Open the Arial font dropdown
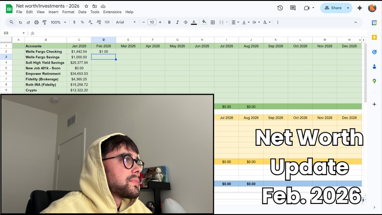Viewport: 382px width, 215px height. 126,22
